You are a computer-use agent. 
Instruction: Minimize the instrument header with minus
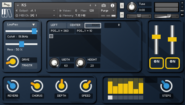[x=182, y=7]
